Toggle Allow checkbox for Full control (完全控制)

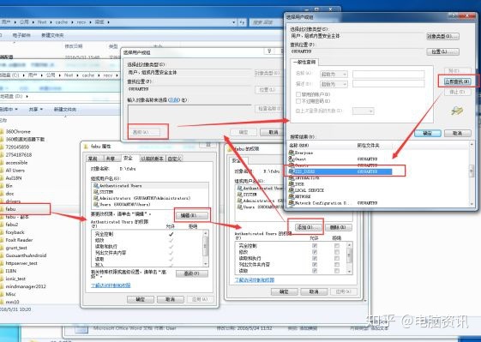click(x=315, y=246)
